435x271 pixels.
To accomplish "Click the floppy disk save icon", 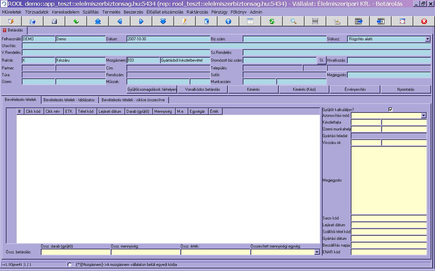I will pyautogui.click(x=54, y=21).
